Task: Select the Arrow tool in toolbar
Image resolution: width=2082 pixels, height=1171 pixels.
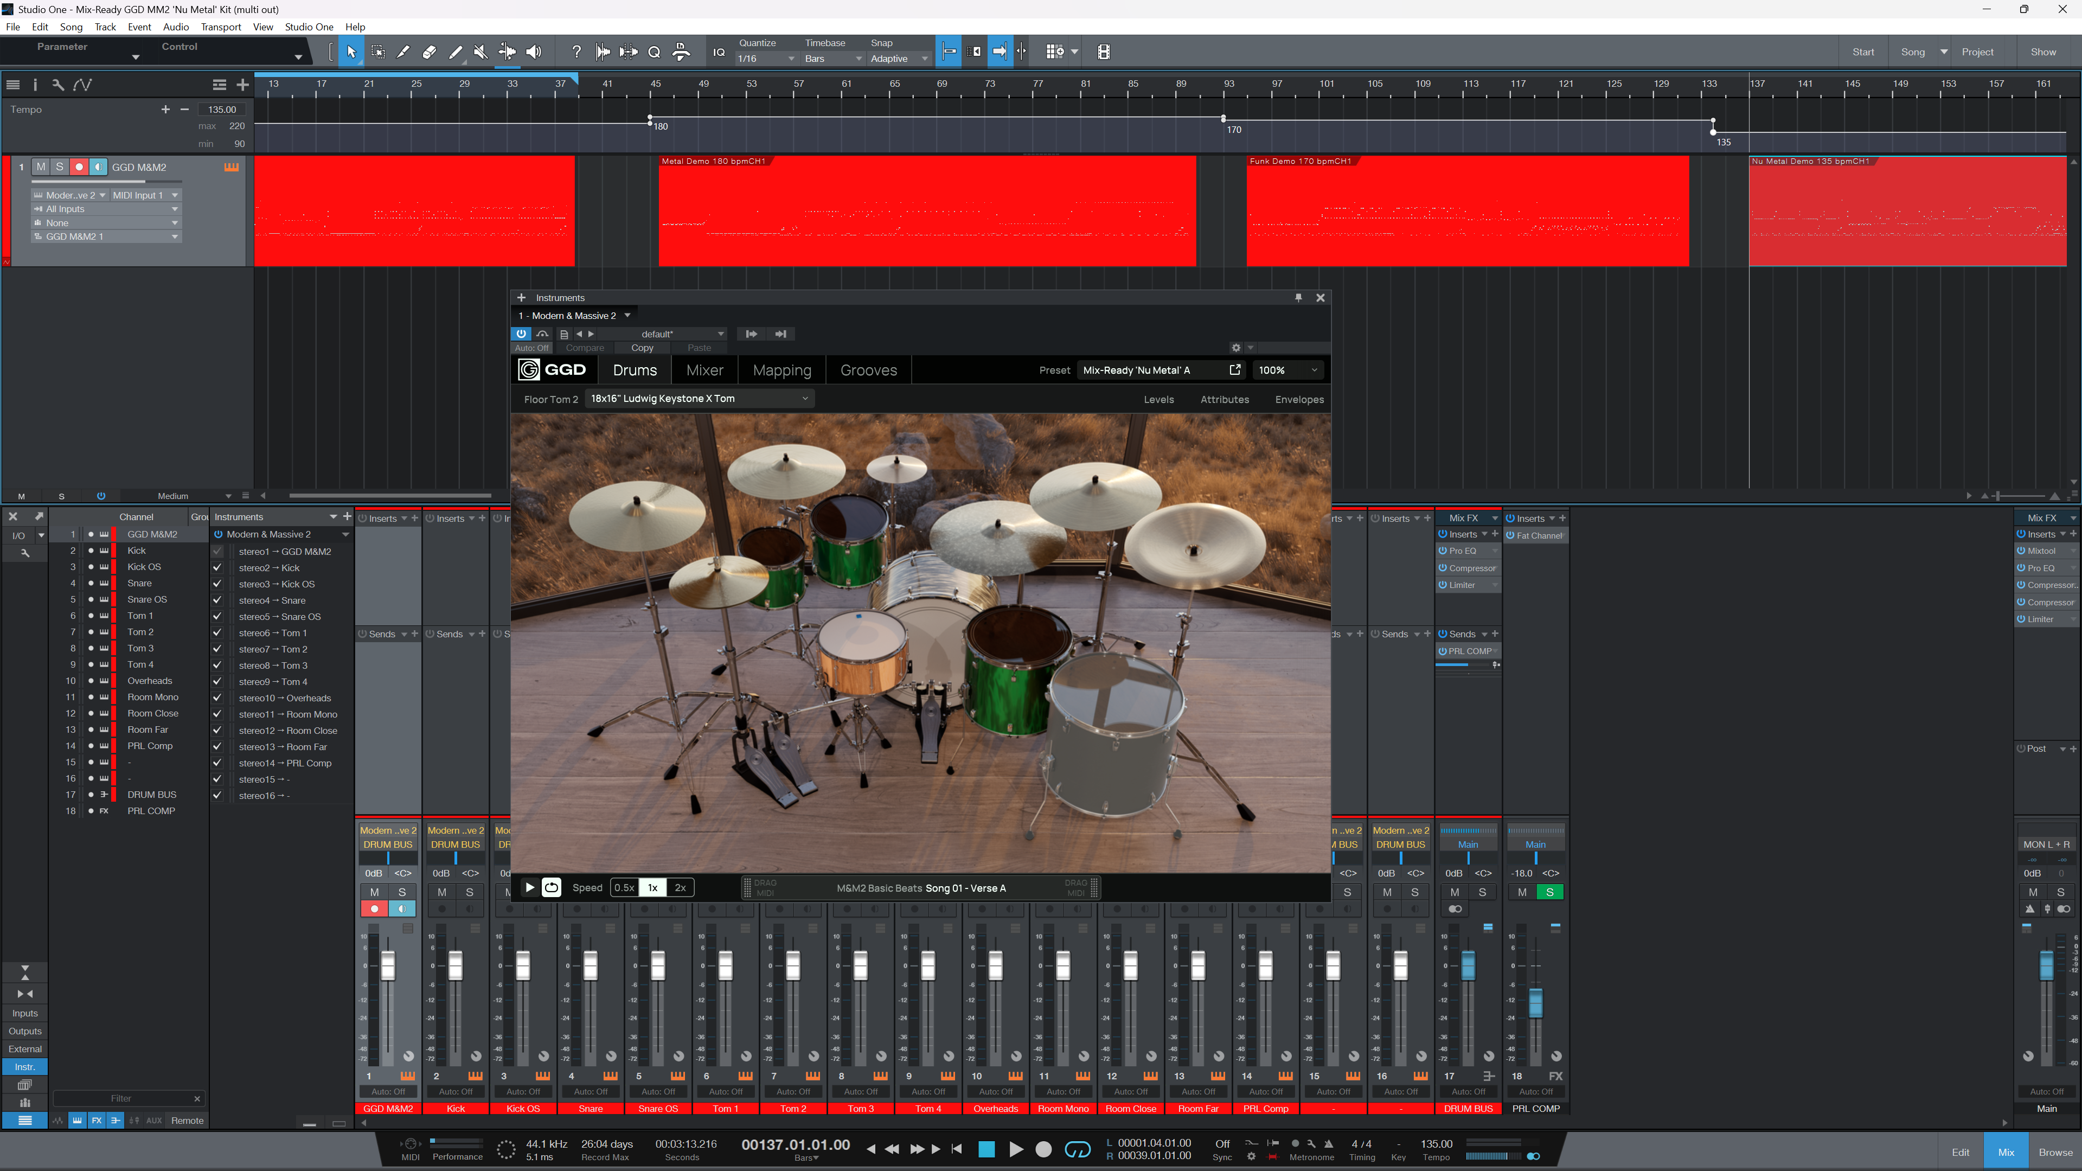Action: (x=351, y=52)
